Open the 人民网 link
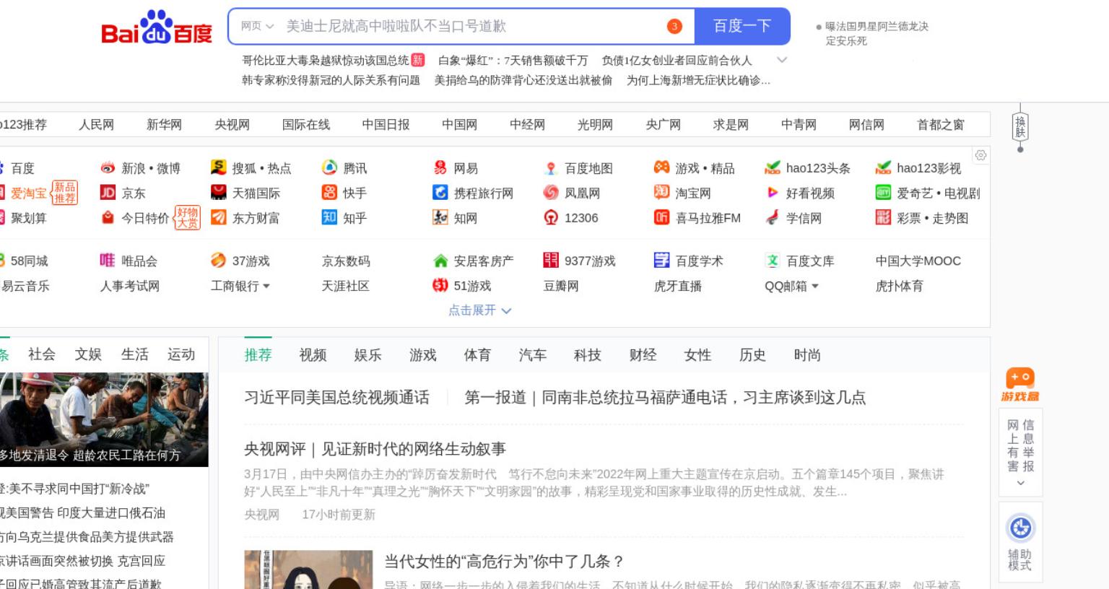Viewport: 1109px width, 589px height. pos(96,125)
